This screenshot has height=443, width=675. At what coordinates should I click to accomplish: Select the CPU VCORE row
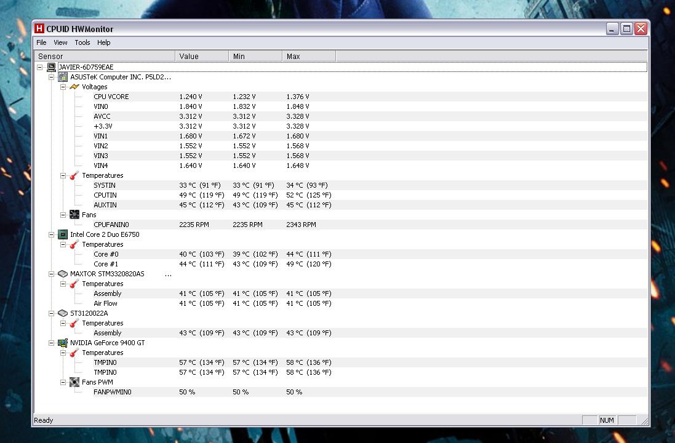pyautogui.click(x=111, y=97)
